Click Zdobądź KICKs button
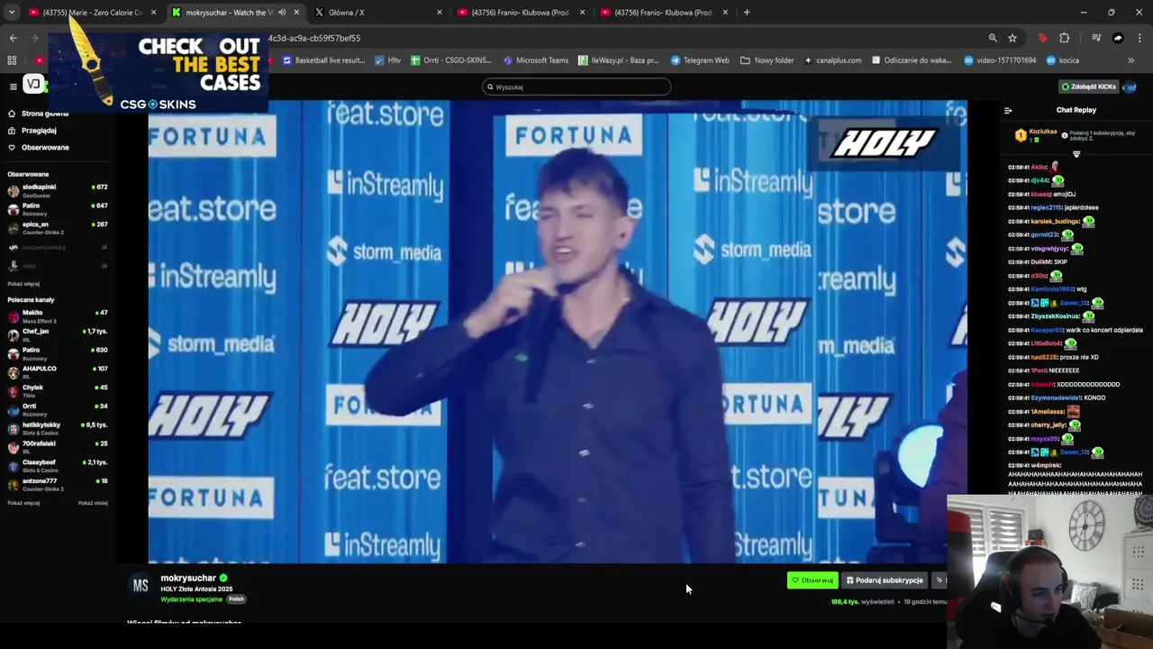Image resolution: width=1153 pixels, height=649 pixels. 1089,87
